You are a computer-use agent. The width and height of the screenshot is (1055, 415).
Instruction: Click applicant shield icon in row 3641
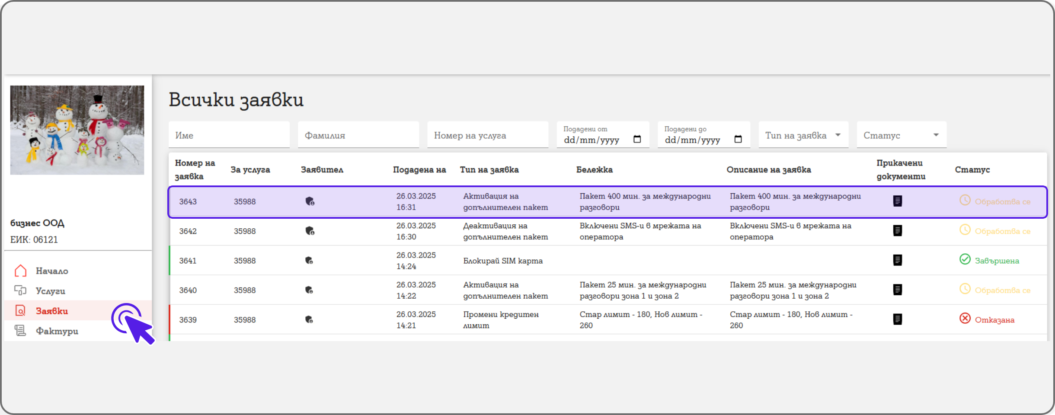pos(309,260)
